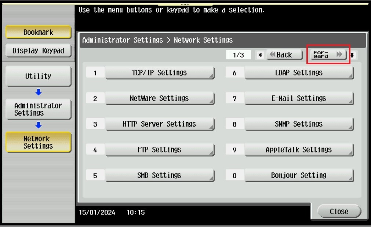Return to Utility menu
Viewport: 371px width, 227px height.
pos(38,76)
